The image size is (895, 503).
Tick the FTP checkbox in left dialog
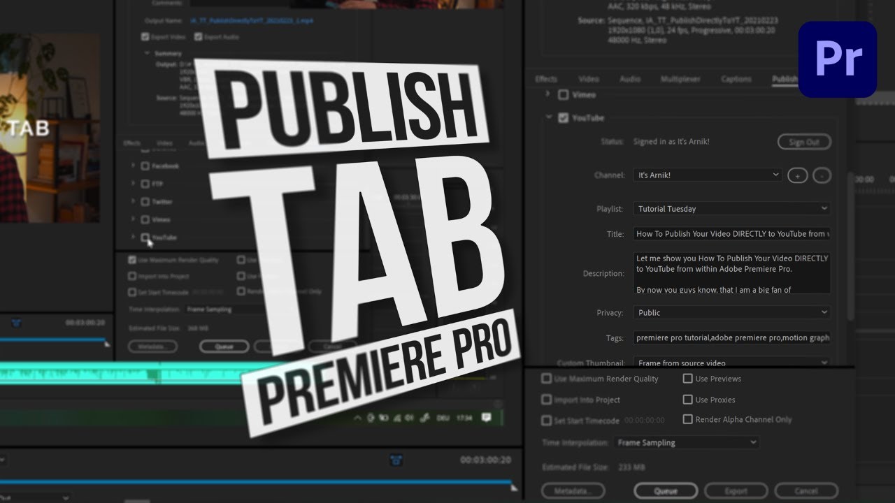point(145,184)
